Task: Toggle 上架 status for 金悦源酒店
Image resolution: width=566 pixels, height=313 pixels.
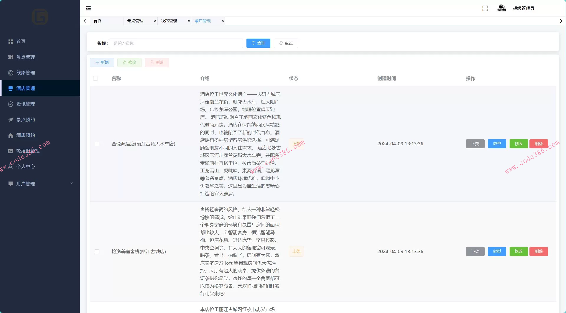Action: point(297,144)
